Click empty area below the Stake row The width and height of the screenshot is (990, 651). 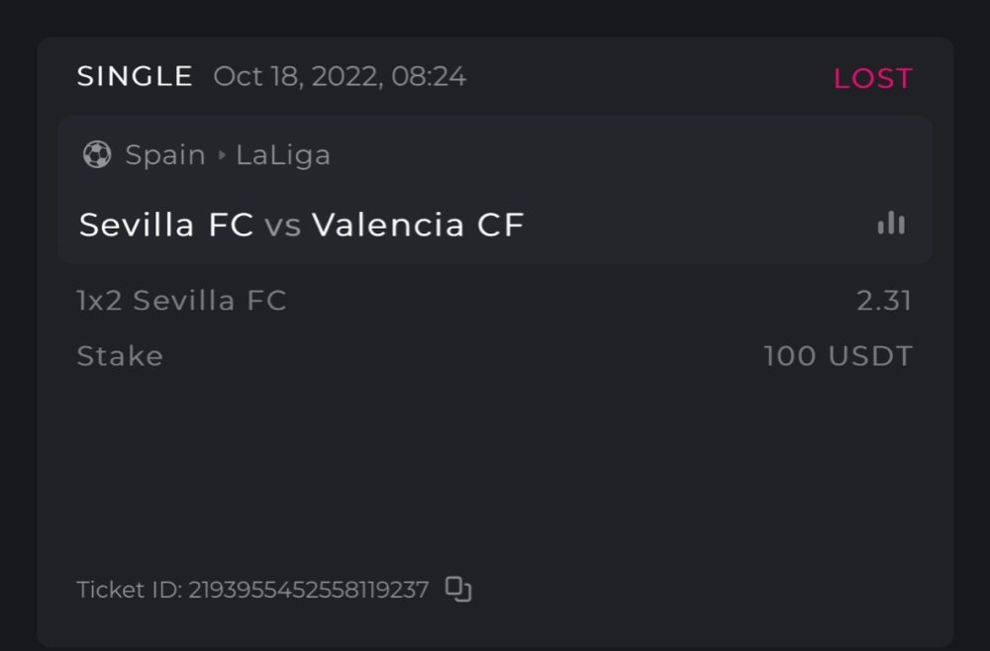click(495, 465)
